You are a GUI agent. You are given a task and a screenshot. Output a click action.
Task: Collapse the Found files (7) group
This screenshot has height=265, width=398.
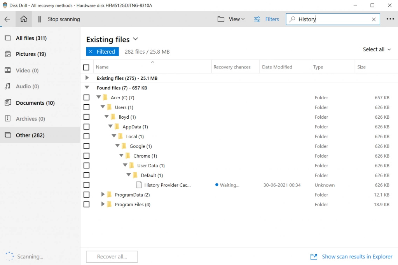[x=87, y=88]
